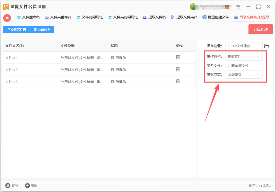Click the 添加文件夹 button
276x192 pixels.
pos(16,29)
